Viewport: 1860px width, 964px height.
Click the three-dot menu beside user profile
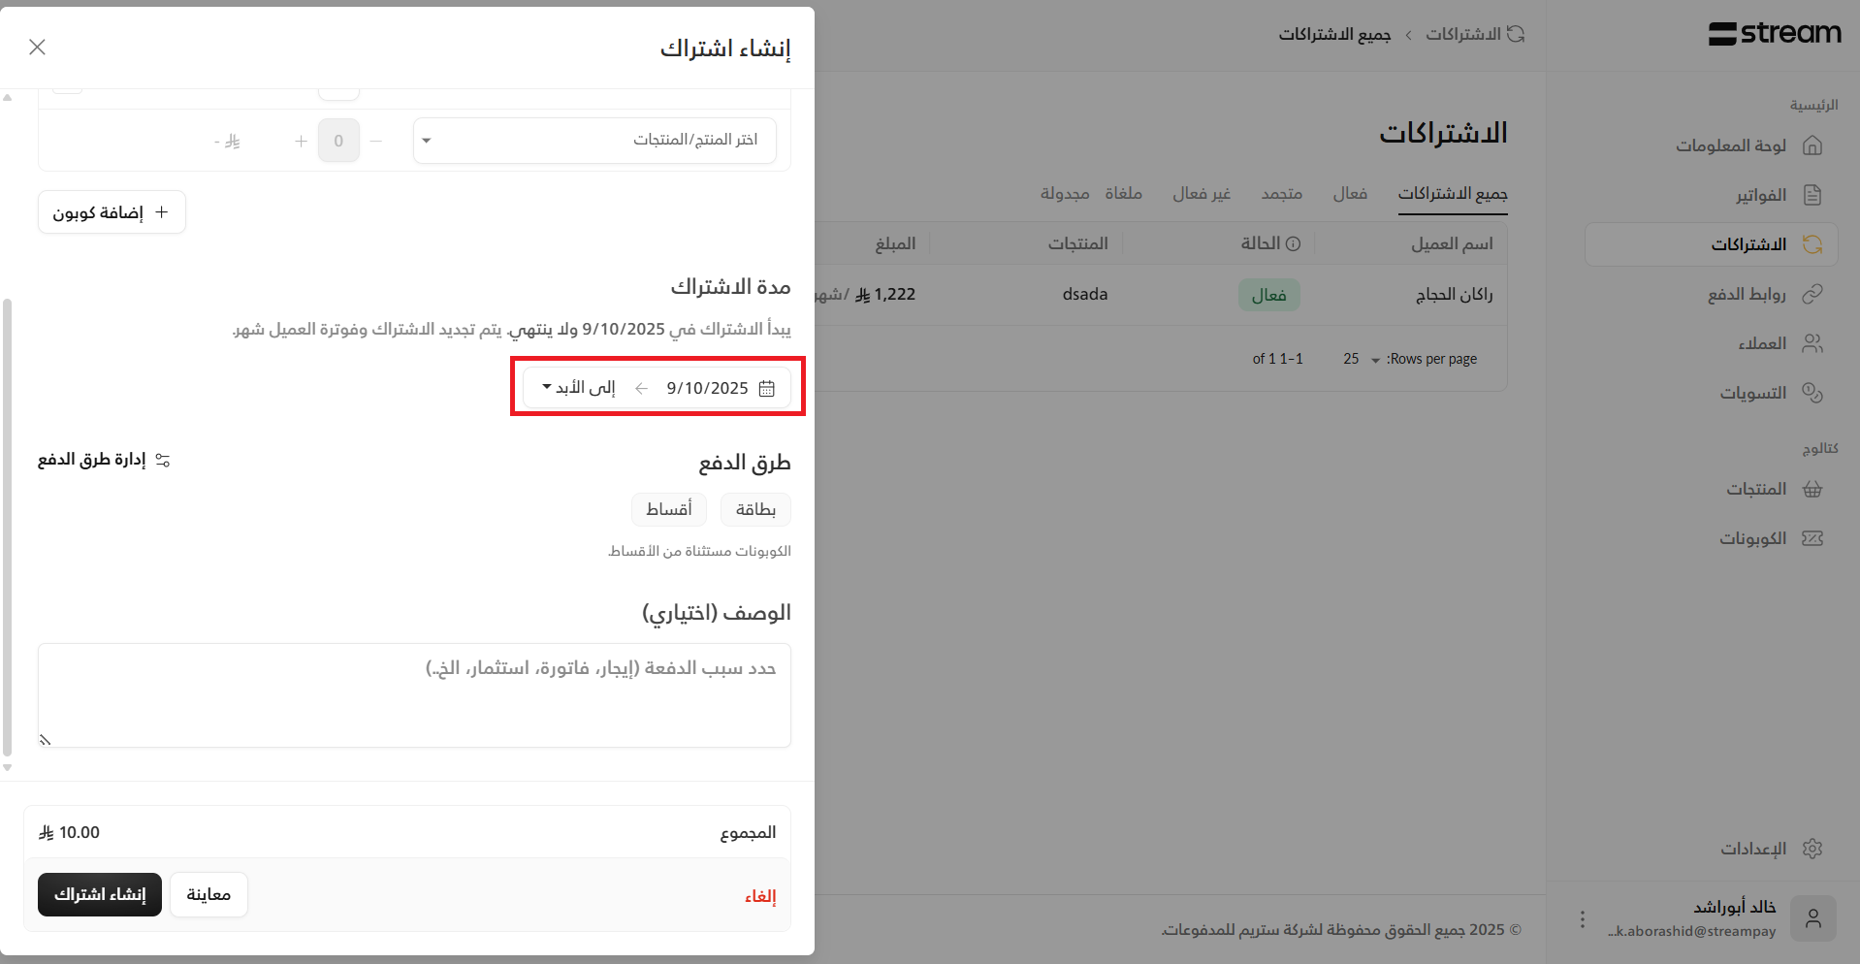[1582, 918]
